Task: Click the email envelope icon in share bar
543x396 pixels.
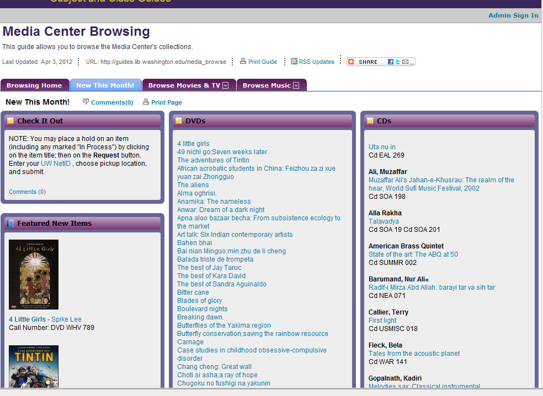Action: coord(405,62)
